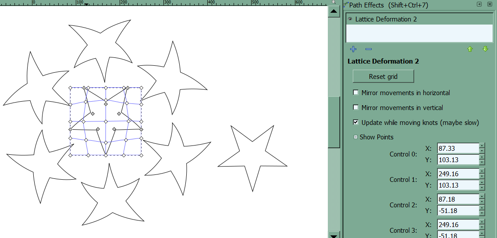Enable Mirror movements in horizontal
Viewport: 497px width, 238px height.
click(356, 93)
